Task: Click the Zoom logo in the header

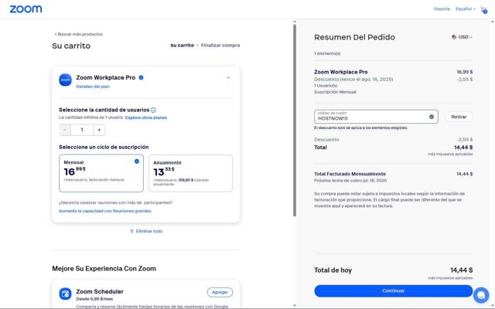Action: 27,9
